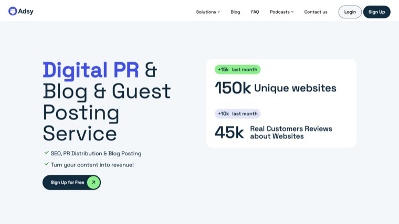Click the 45k Real Customers Reviews stat
399x224 pixels.
click(x=274, y=132)
